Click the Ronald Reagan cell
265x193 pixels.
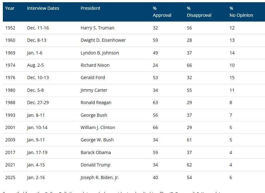[x=96, y=103]
